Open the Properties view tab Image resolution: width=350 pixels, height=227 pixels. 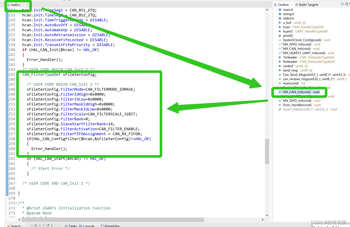[x=110, y=226]
